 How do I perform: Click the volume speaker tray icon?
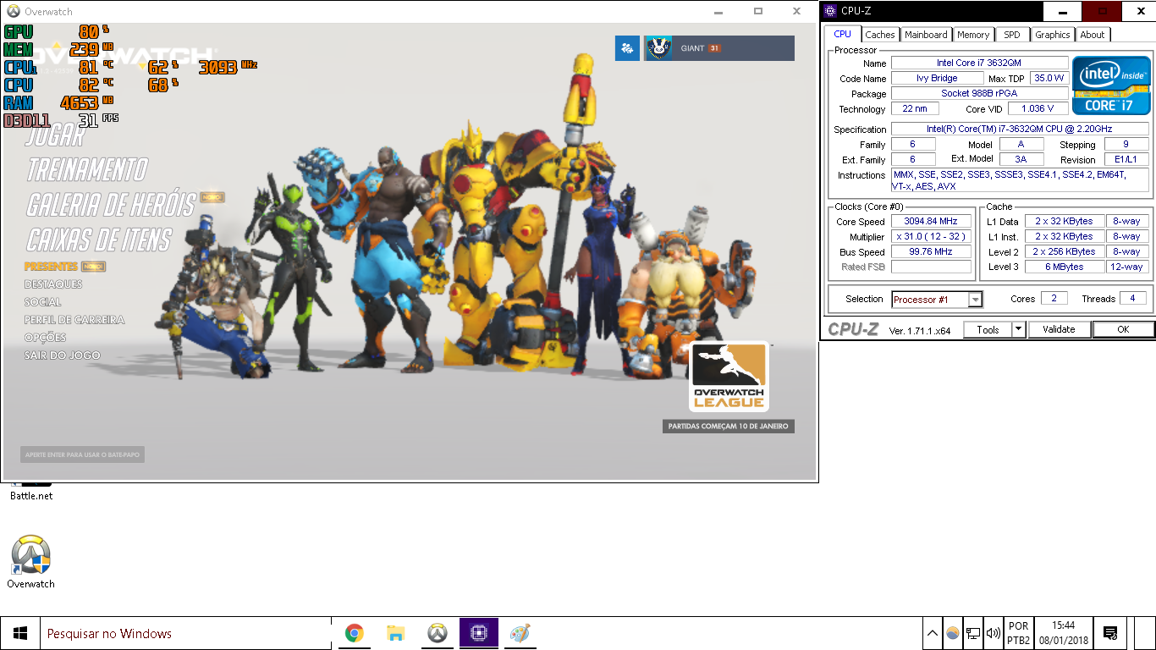[994, 633]
